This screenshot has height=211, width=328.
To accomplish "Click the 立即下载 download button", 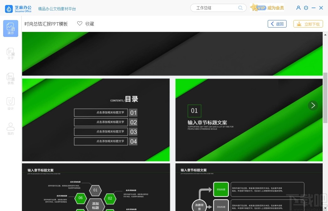I will 308,24.
